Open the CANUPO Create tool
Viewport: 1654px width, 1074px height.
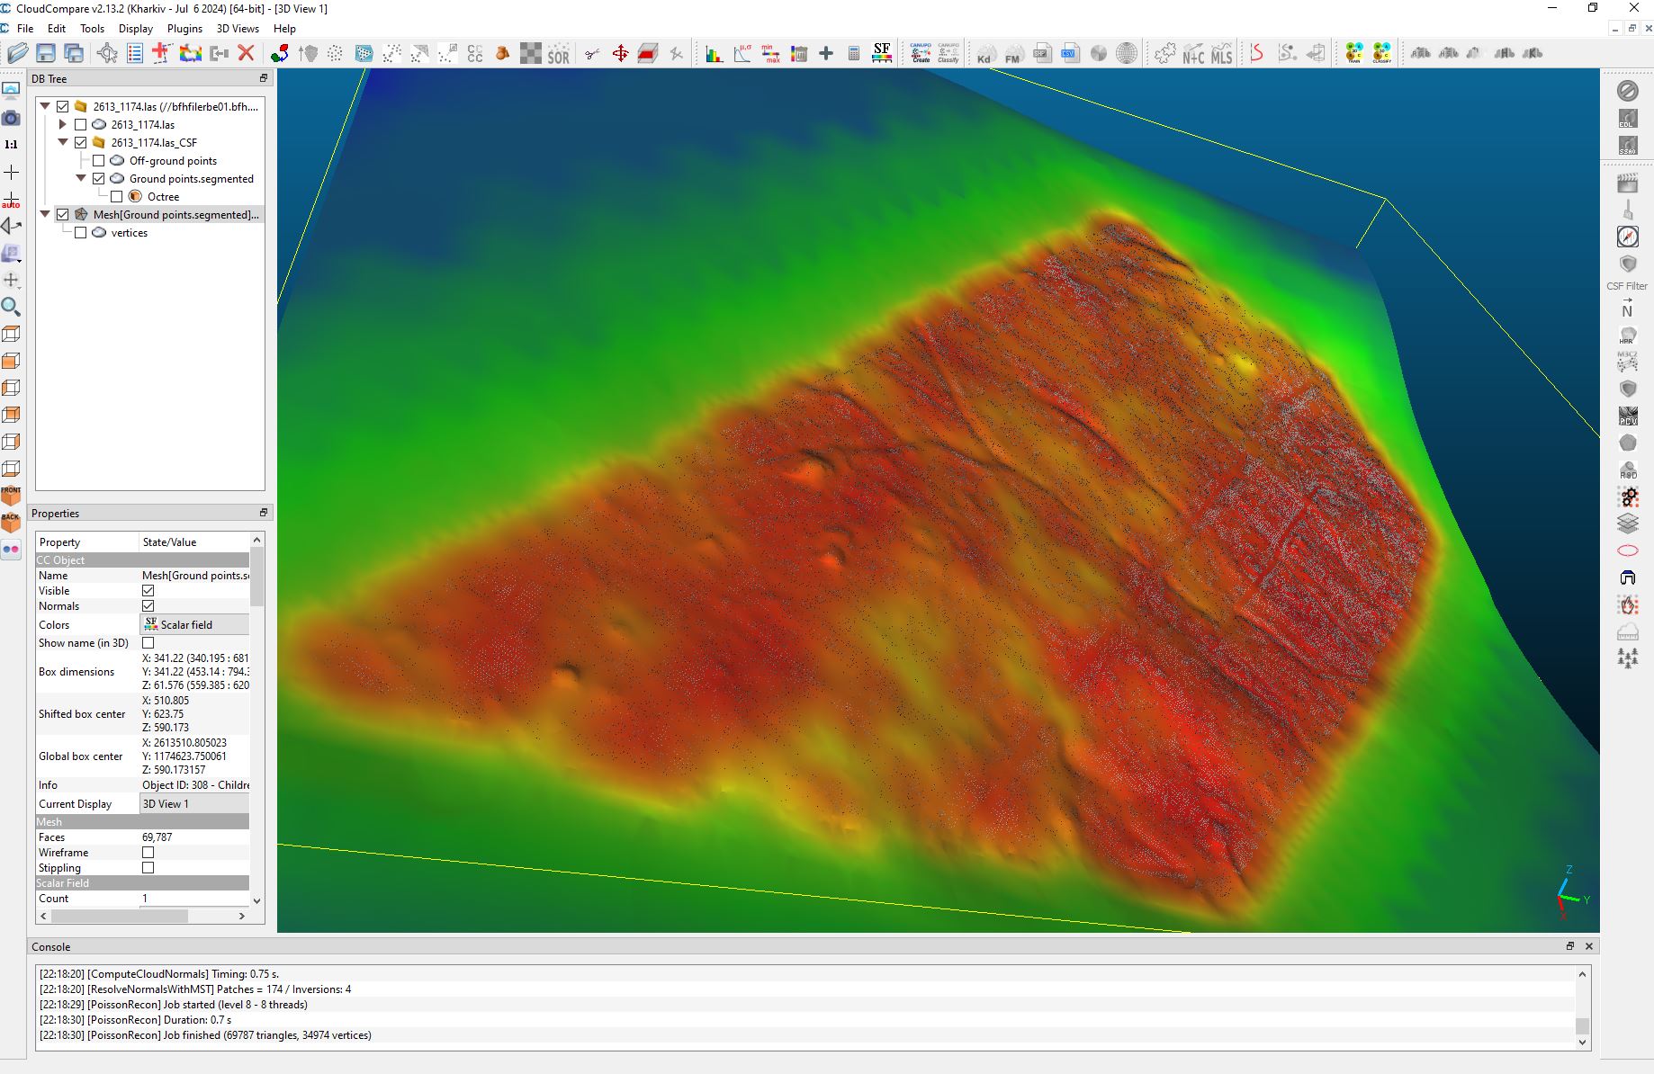tap(921, 53)
